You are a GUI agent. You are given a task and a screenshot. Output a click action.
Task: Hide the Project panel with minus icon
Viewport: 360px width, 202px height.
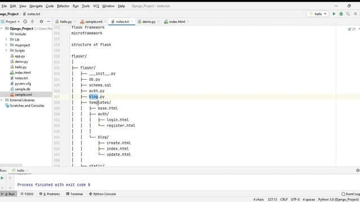click(49, 21)
